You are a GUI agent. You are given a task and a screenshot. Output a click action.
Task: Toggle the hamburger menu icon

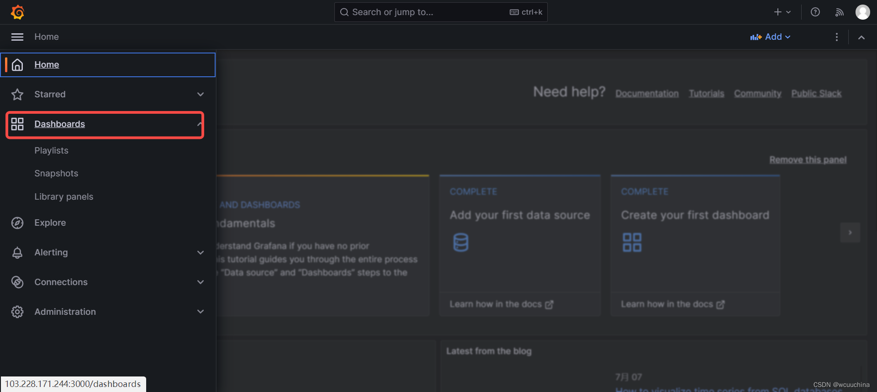coord(17,37)
